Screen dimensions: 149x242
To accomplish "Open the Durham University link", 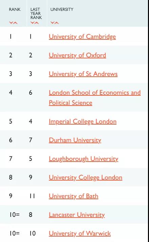I will pyautogui.click(x=75, y=140).
